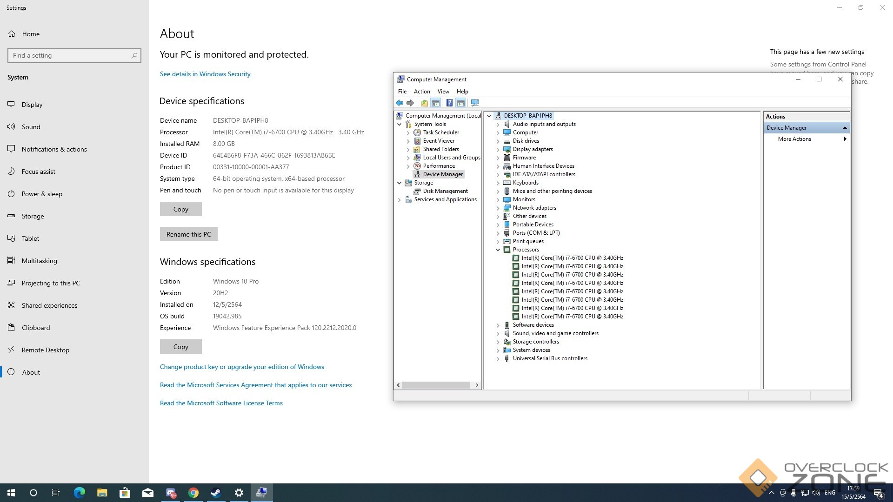The width and height of the screenshot is (893, 502).
Task: Select the Disk Management tree node
Action: click(x=445, y=191)
